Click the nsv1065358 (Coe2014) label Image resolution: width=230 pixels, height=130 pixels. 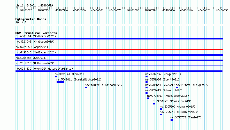[x=31, y=58]
